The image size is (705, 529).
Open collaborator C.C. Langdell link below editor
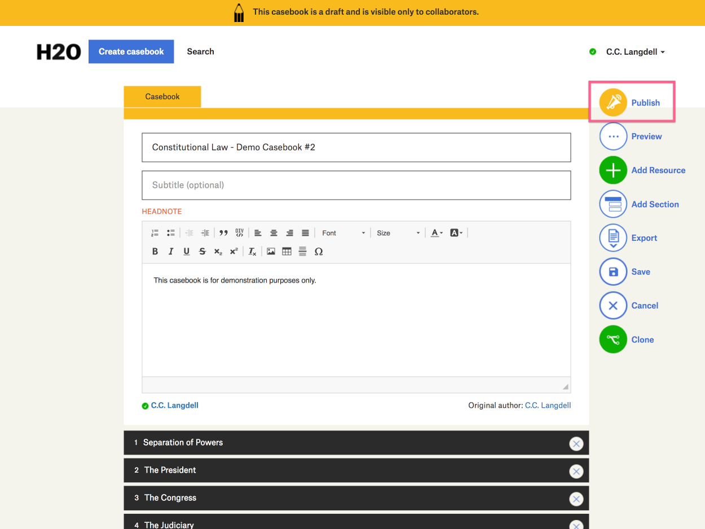175,405
